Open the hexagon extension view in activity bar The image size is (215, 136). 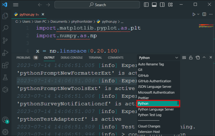click(x=5, y=90)
